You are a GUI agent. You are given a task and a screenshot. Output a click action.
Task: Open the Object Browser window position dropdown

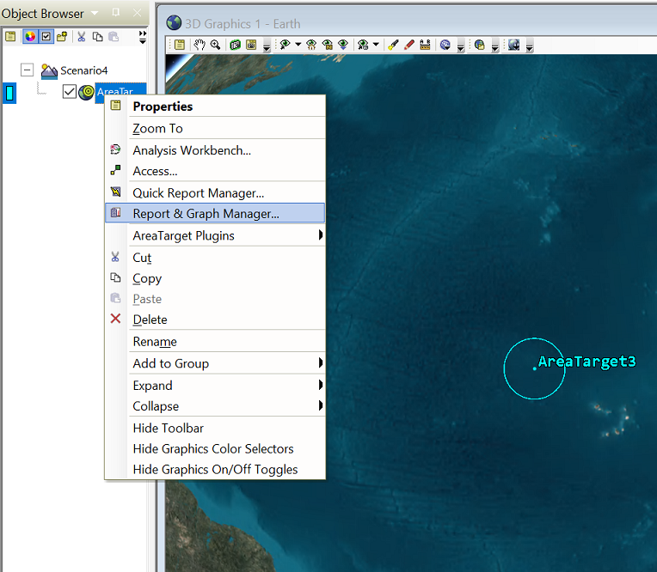[x=95, y=13]
